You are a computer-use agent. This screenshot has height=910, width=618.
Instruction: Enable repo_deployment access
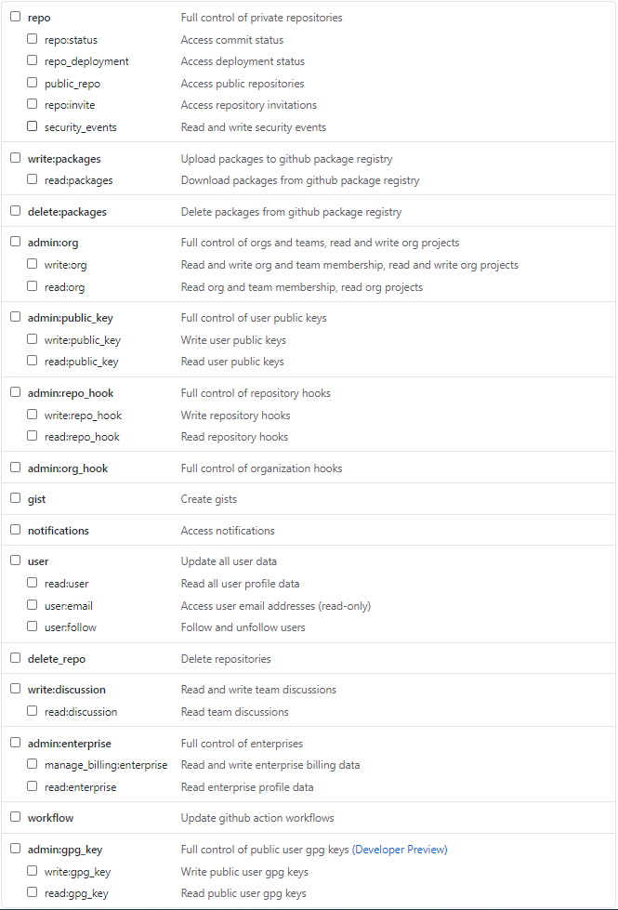pos(32,60)
